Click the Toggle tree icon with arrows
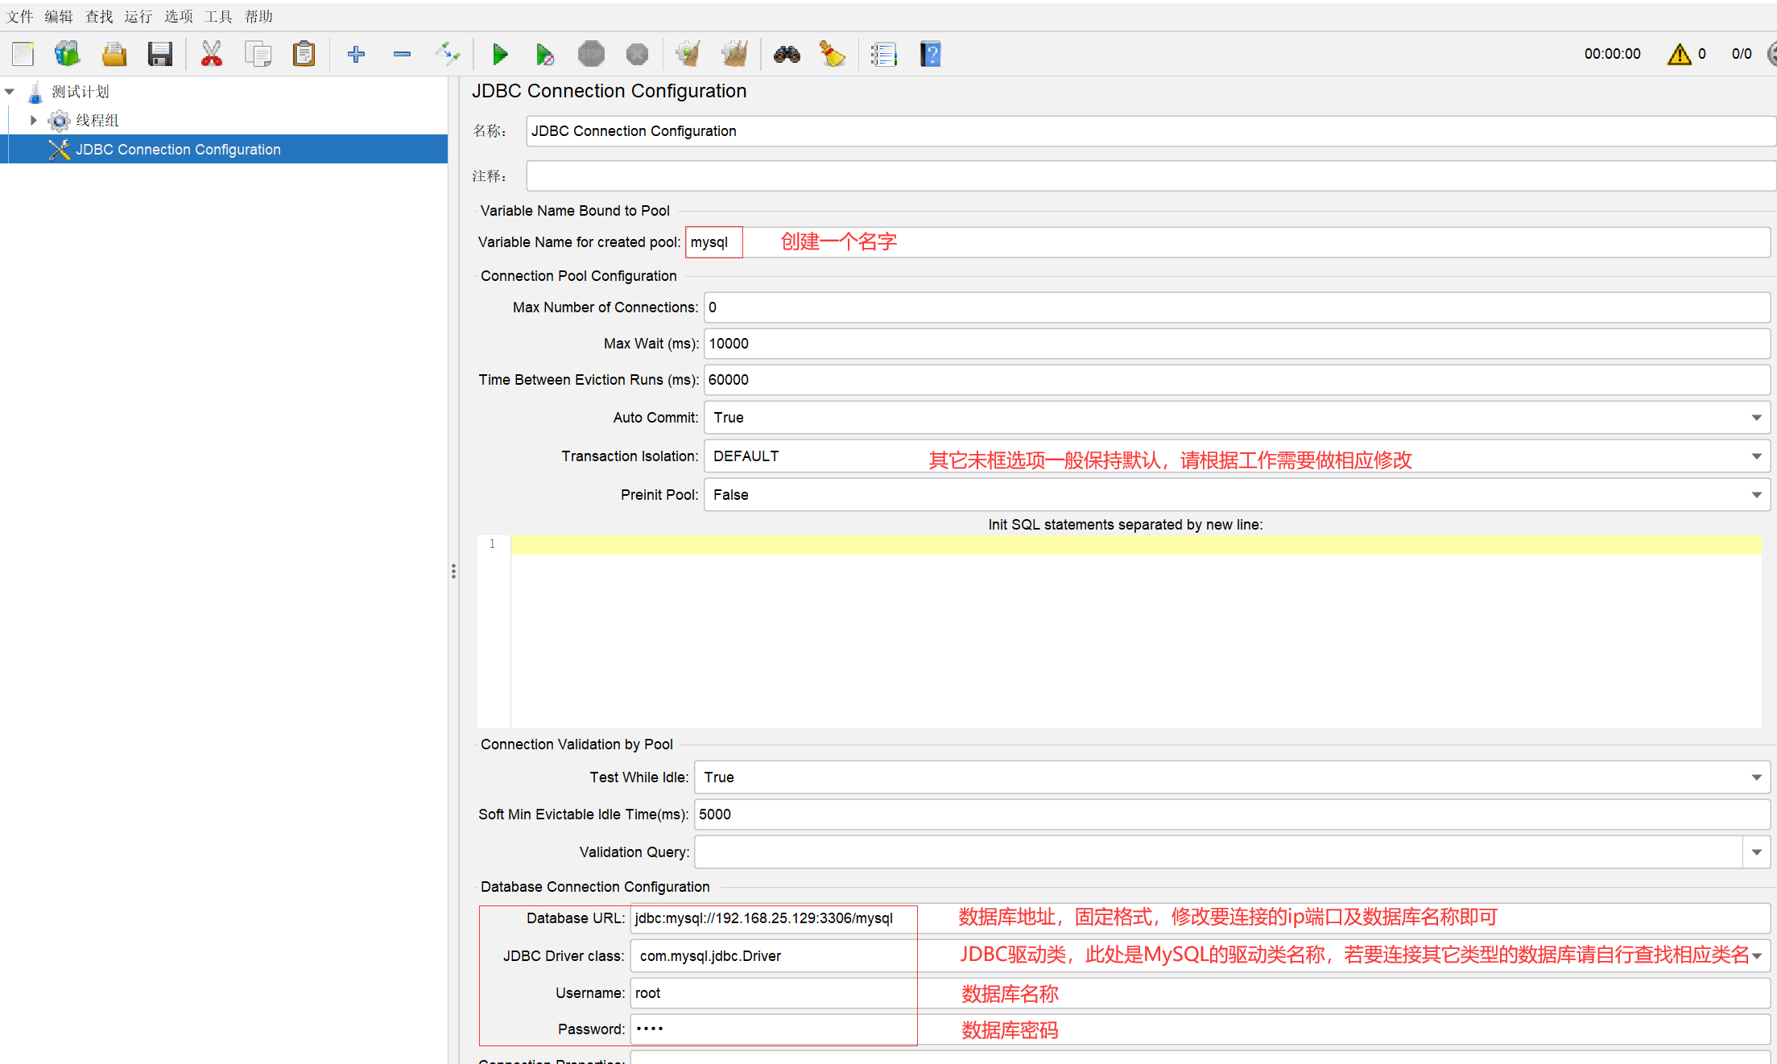This screenshot has width=1777, height=1064. (447, 54)
